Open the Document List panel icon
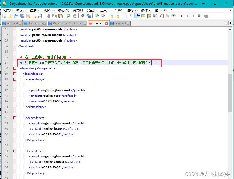This screenshot has height=179, width=234. 155,16
